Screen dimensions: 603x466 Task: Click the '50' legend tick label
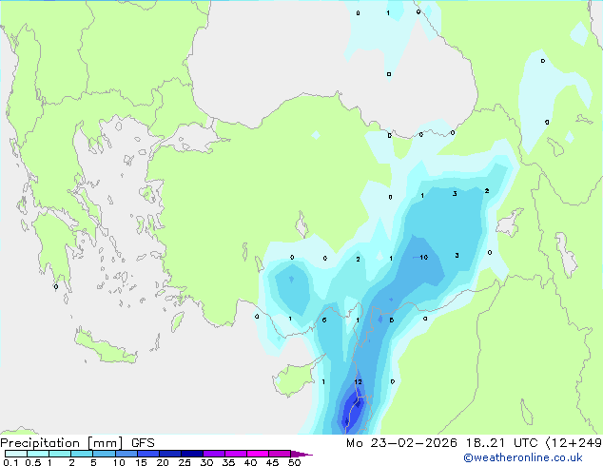click(294, 462)
